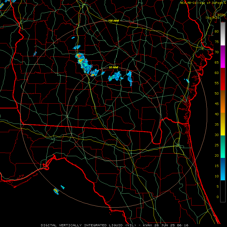The width and height of the screenshot is (227, 227).
Task: Click the 40 value on the VIL scale
Action: click(217, 114)
